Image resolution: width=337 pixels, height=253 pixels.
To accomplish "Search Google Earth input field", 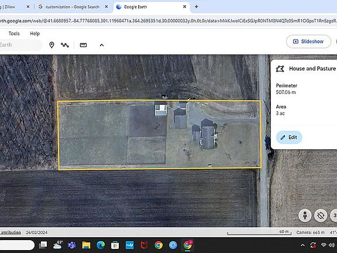I will point(20,45).
